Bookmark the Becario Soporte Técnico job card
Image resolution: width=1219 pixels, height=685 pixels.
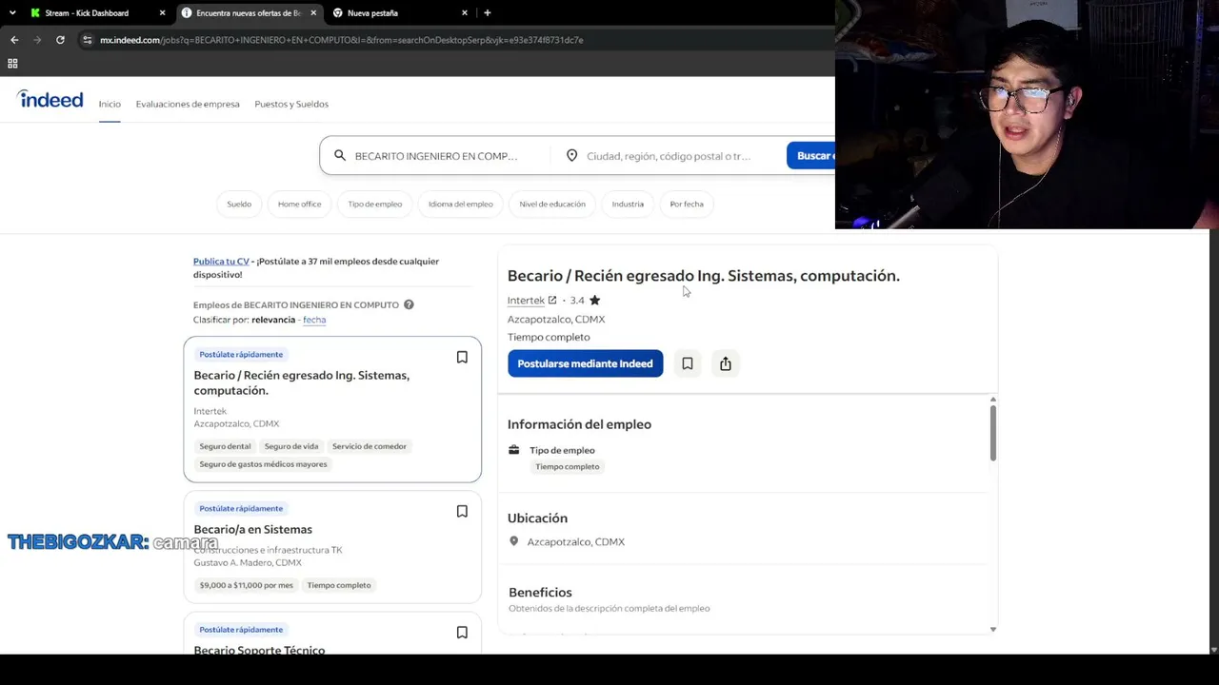coord(462,633)
